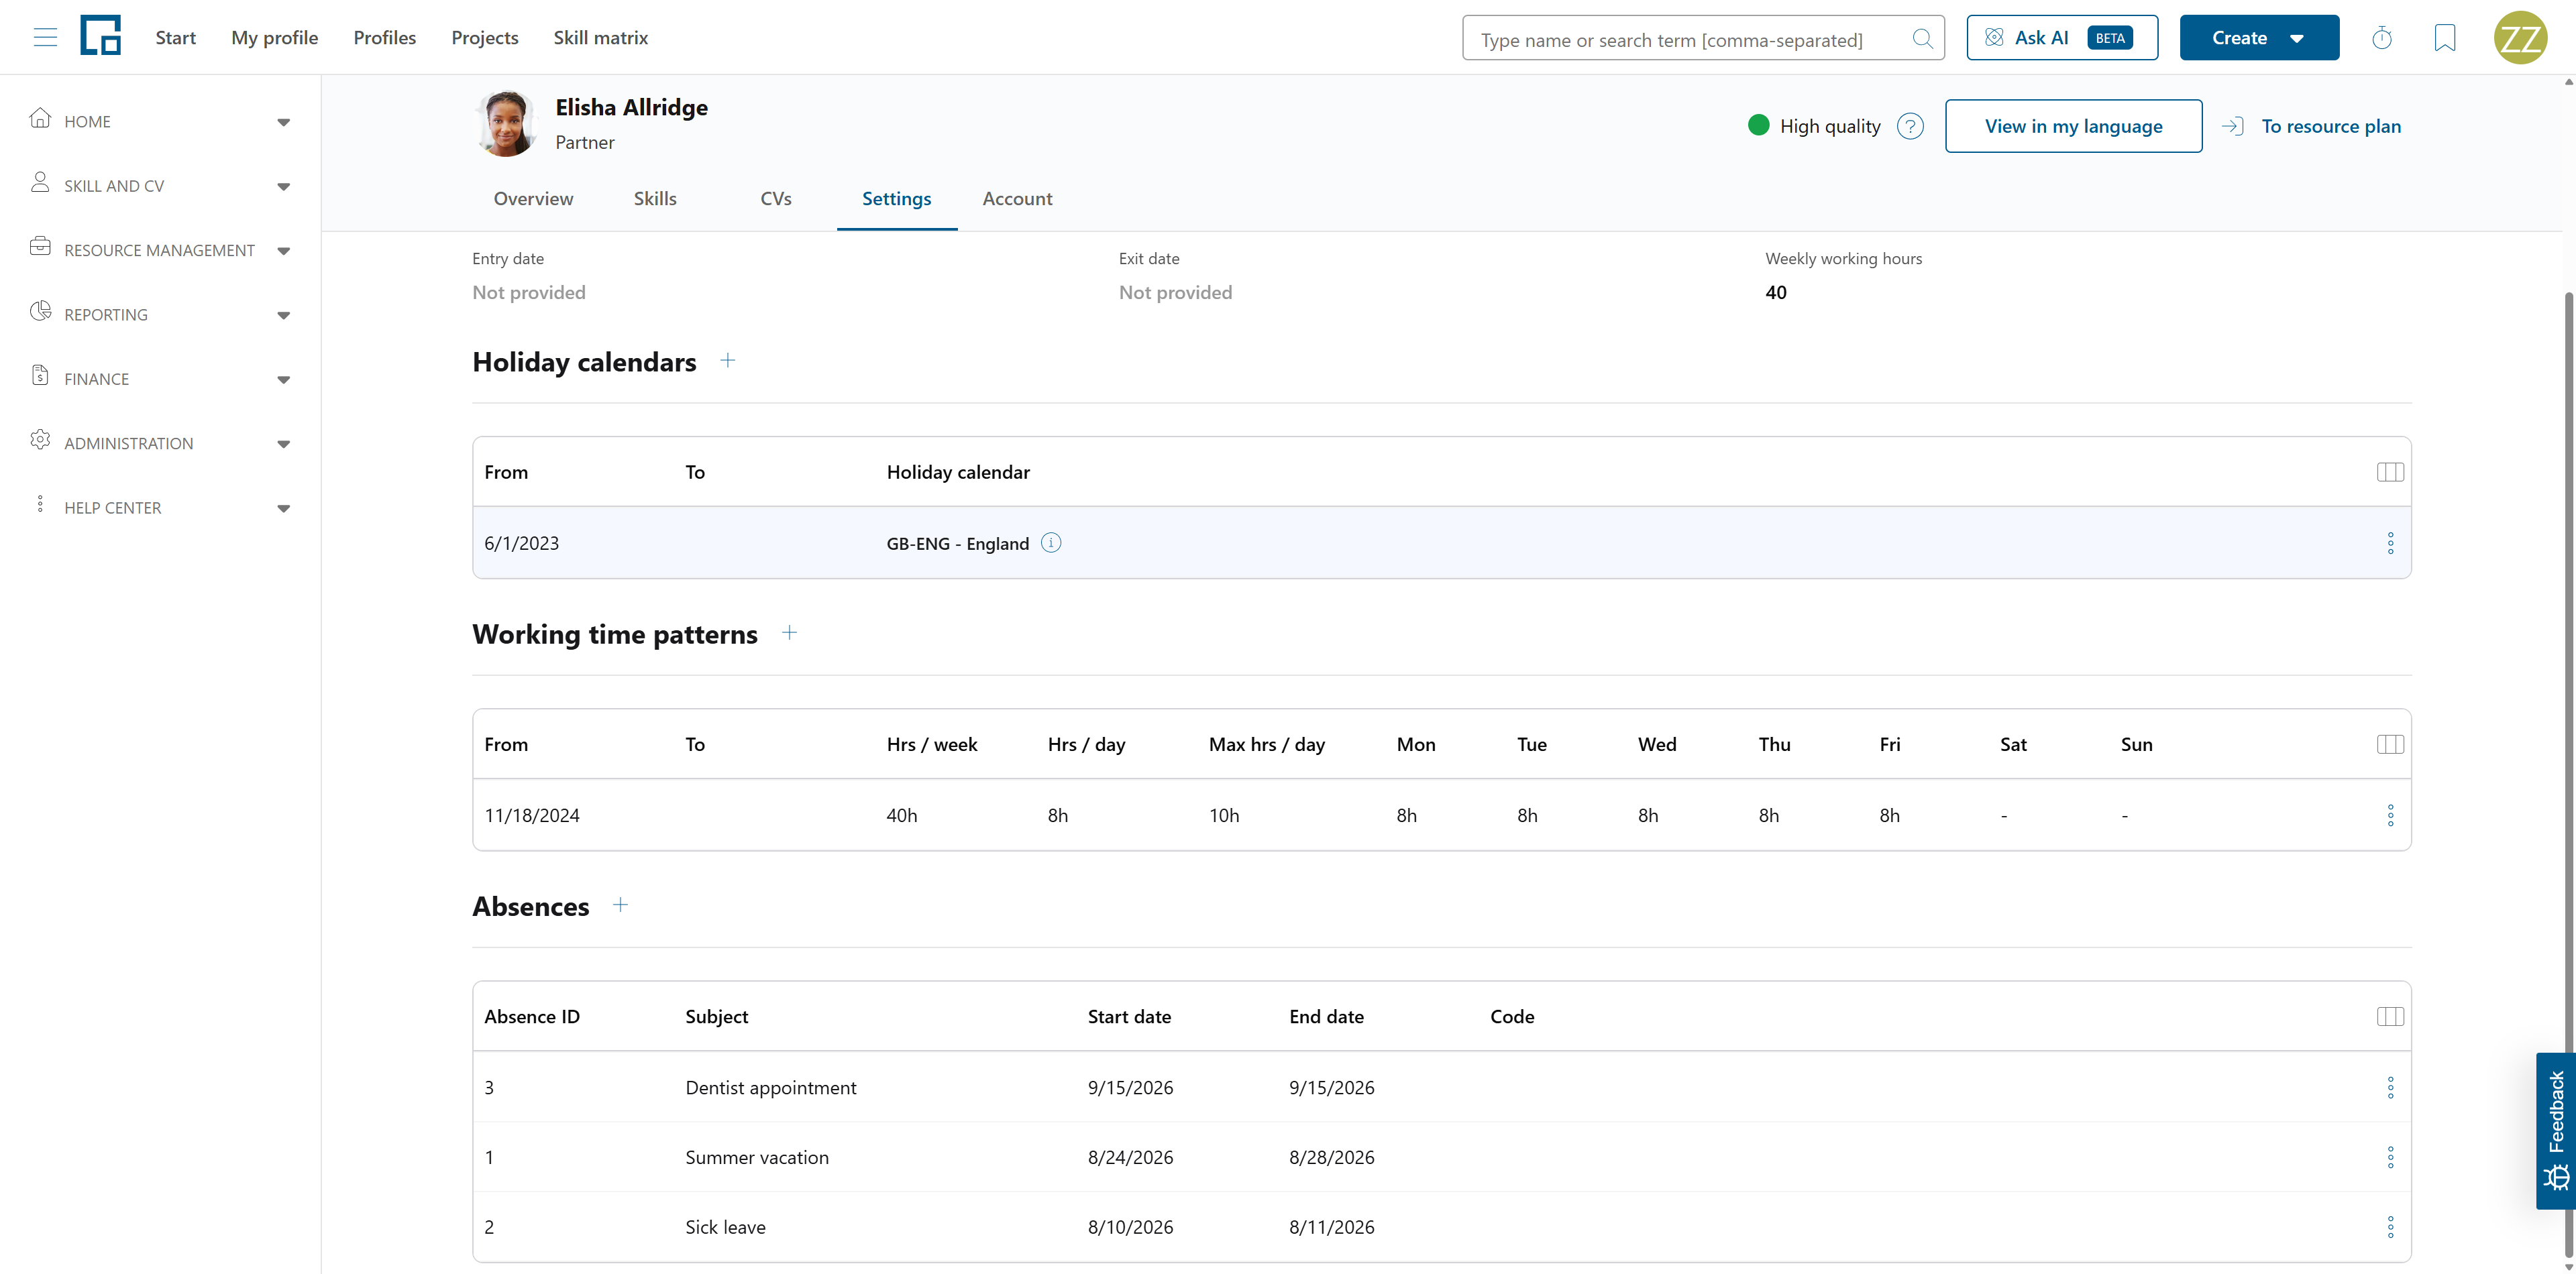Open row menu for Sick leave absence
Viewport: 2576px width, 1274px height.
coord(2390,1227)
